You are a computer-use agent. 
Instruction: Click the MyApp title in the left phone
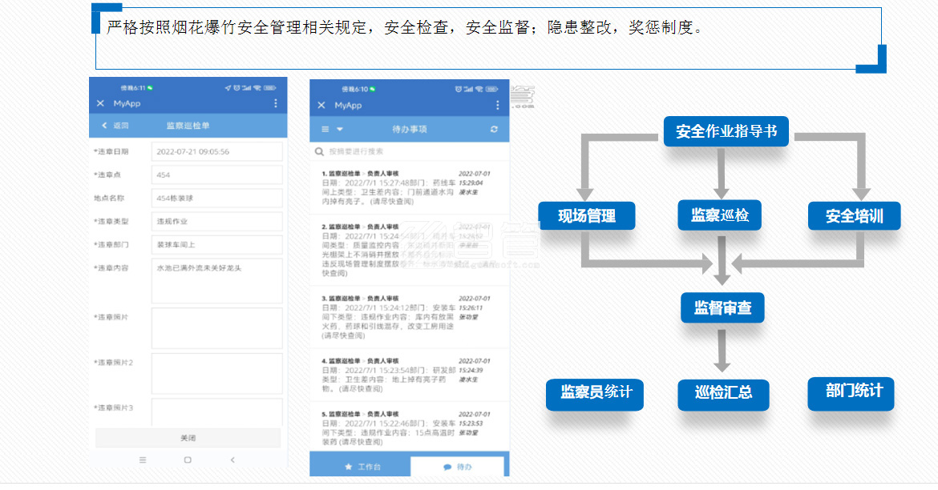127,103
